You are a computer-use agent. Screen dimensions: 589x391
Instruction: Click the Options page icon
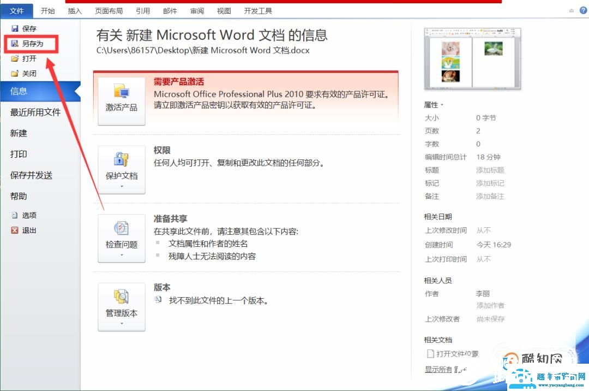coord(15,215)
